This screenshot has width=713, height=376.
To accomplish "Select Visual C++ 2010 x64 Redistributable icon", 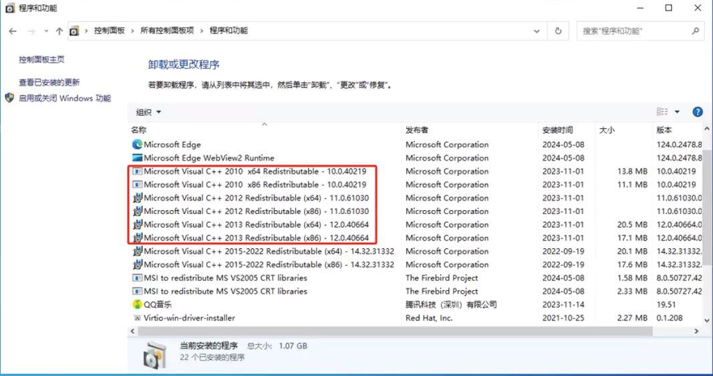I will [x=137, y=171].
